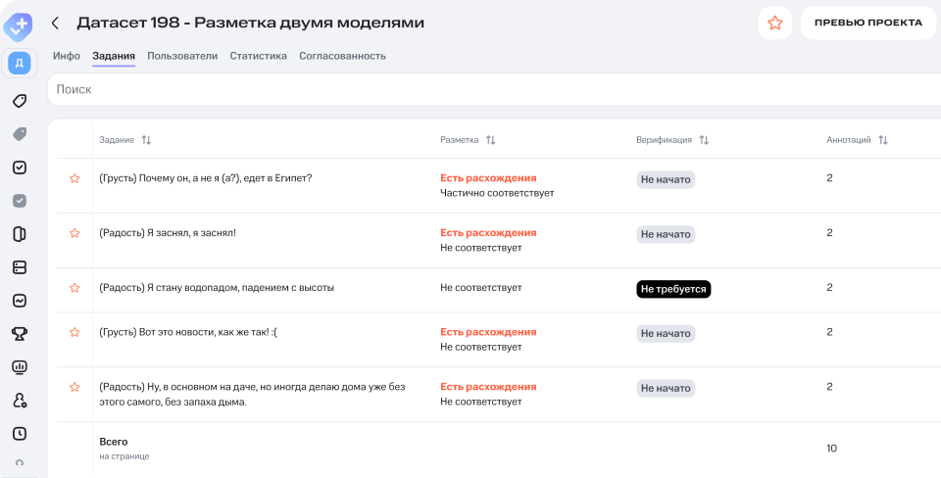Screen dimensions: 941x478
Task: Click the ПРЕВЬЮ ПРОЕКТА button
Action: click(867, 24)
